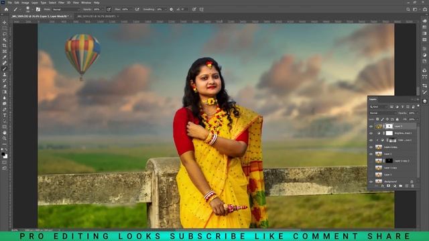This screenshot has height=241, width=429.
Task: Create new adjustment layer icon
Action: tap(395, 186)
